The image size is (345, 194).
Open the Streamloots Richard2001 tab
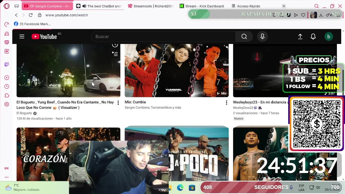pyautogui.click(x=151, y=6)
